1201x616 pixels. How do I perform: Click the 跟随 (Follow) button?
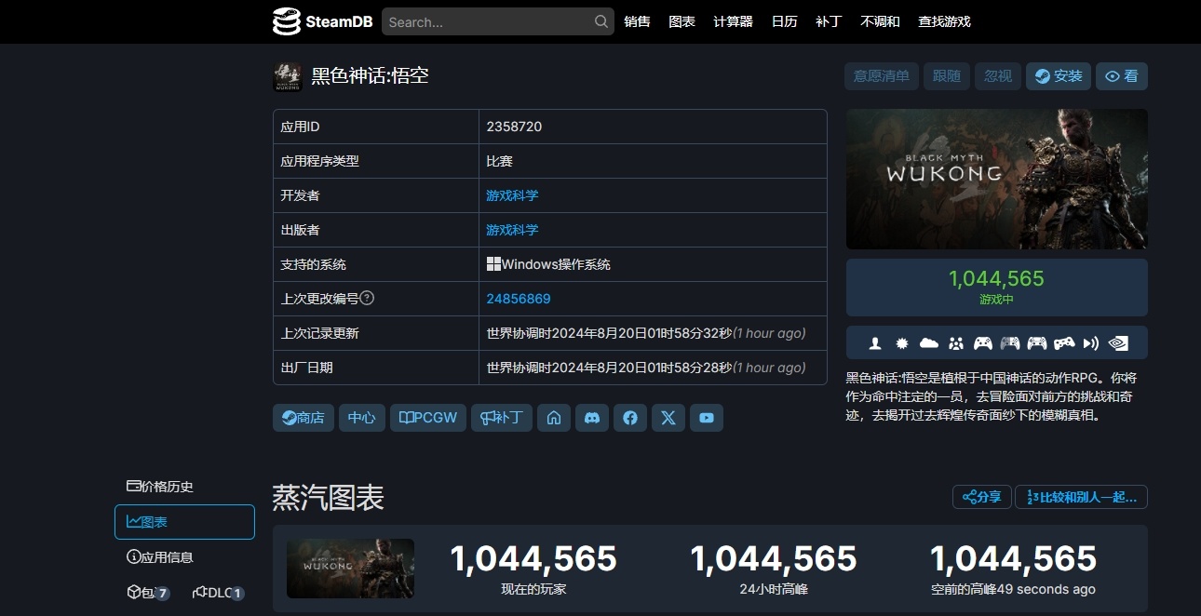click(x=947, y=76)
